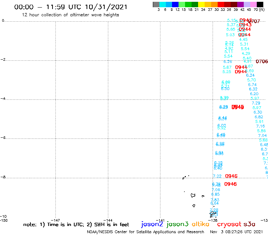The width and height of the screenshot is (268, 235).
Task: Click the time range title 00:00 – 11:59 UTC 10/31/2021
Action: pyautogui.click(x=71, y=7)
